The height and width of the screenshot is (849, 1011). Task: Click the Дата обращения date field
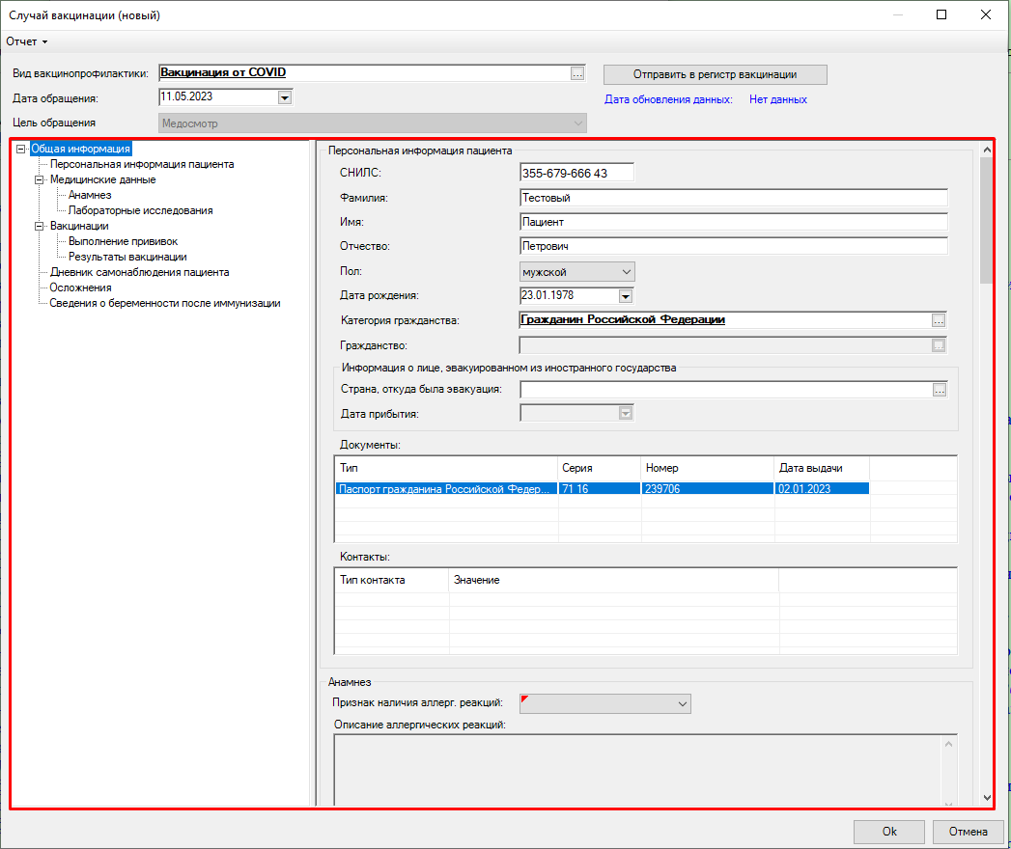click(218, 97)
